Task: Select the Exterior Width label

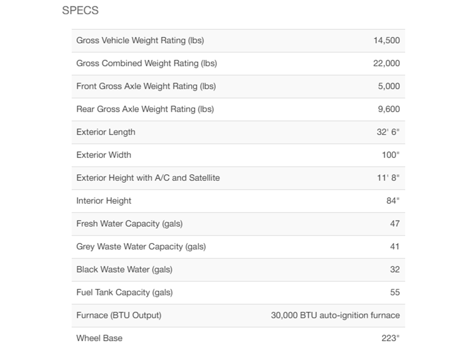Action: click(x=104, y=155)
